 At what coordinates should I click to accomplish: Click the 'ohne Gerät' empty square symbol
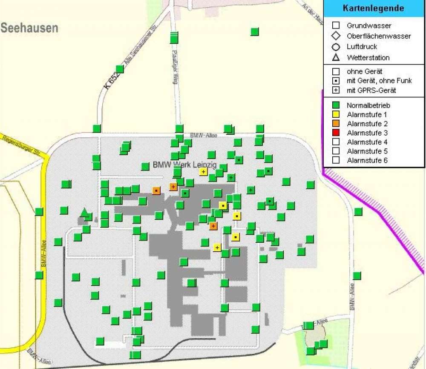[336, 71]
